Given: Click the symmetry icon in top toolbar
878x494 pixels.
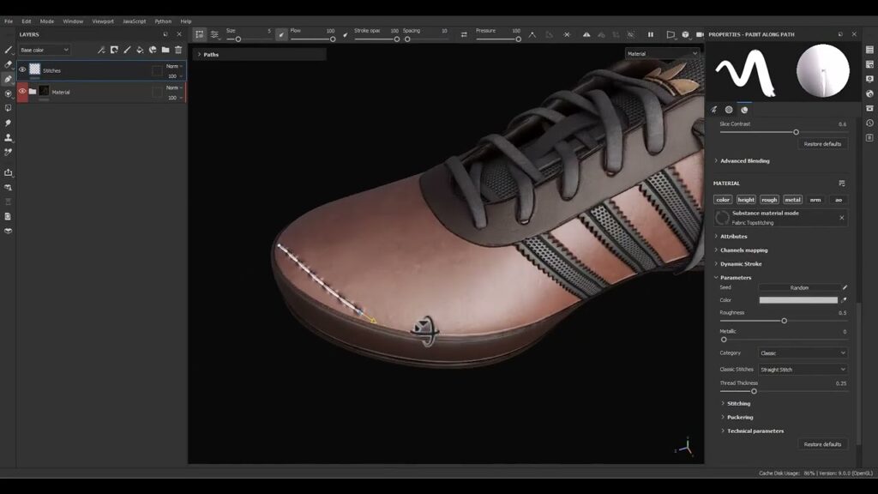Looking at the screenshot, I should coord(586,34).
